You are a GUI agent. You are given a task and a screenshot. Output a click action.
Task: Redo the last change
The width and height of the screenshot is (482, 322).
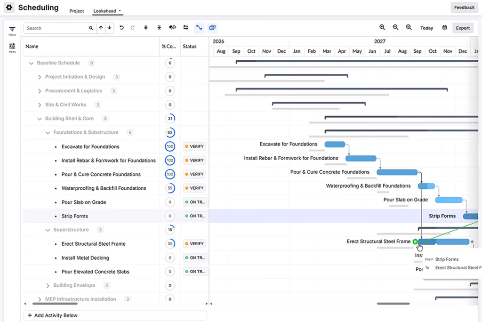click(x=132, y=28)
